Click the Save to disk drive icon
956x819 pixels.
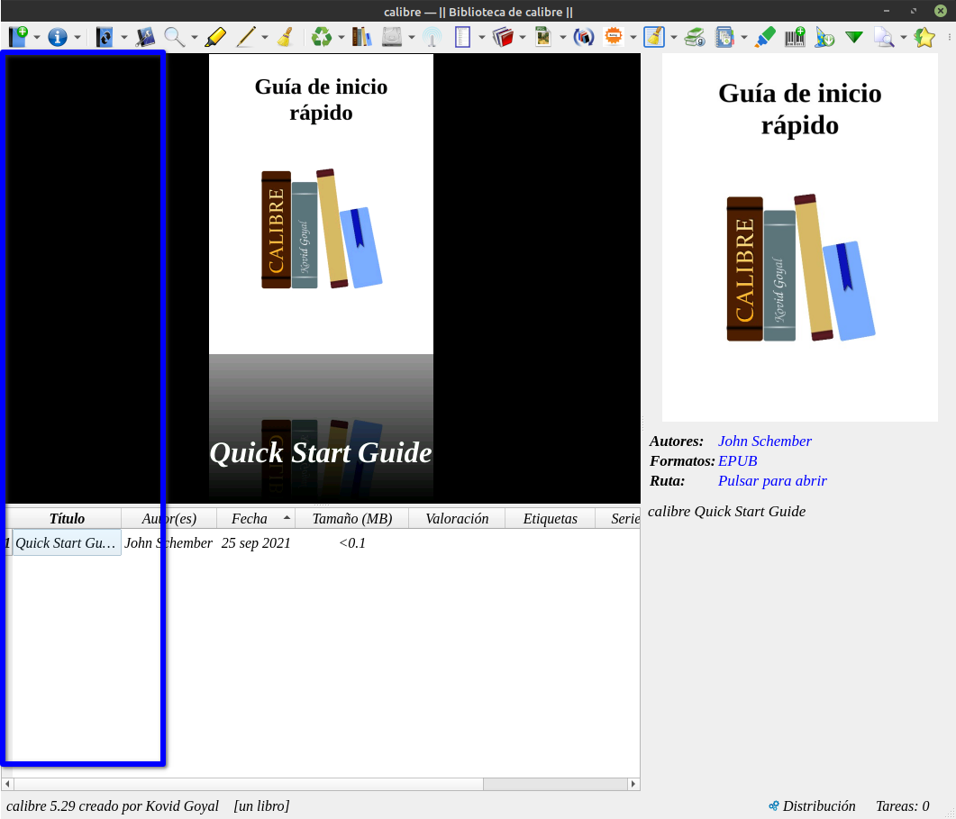click(x=391, y=37)
